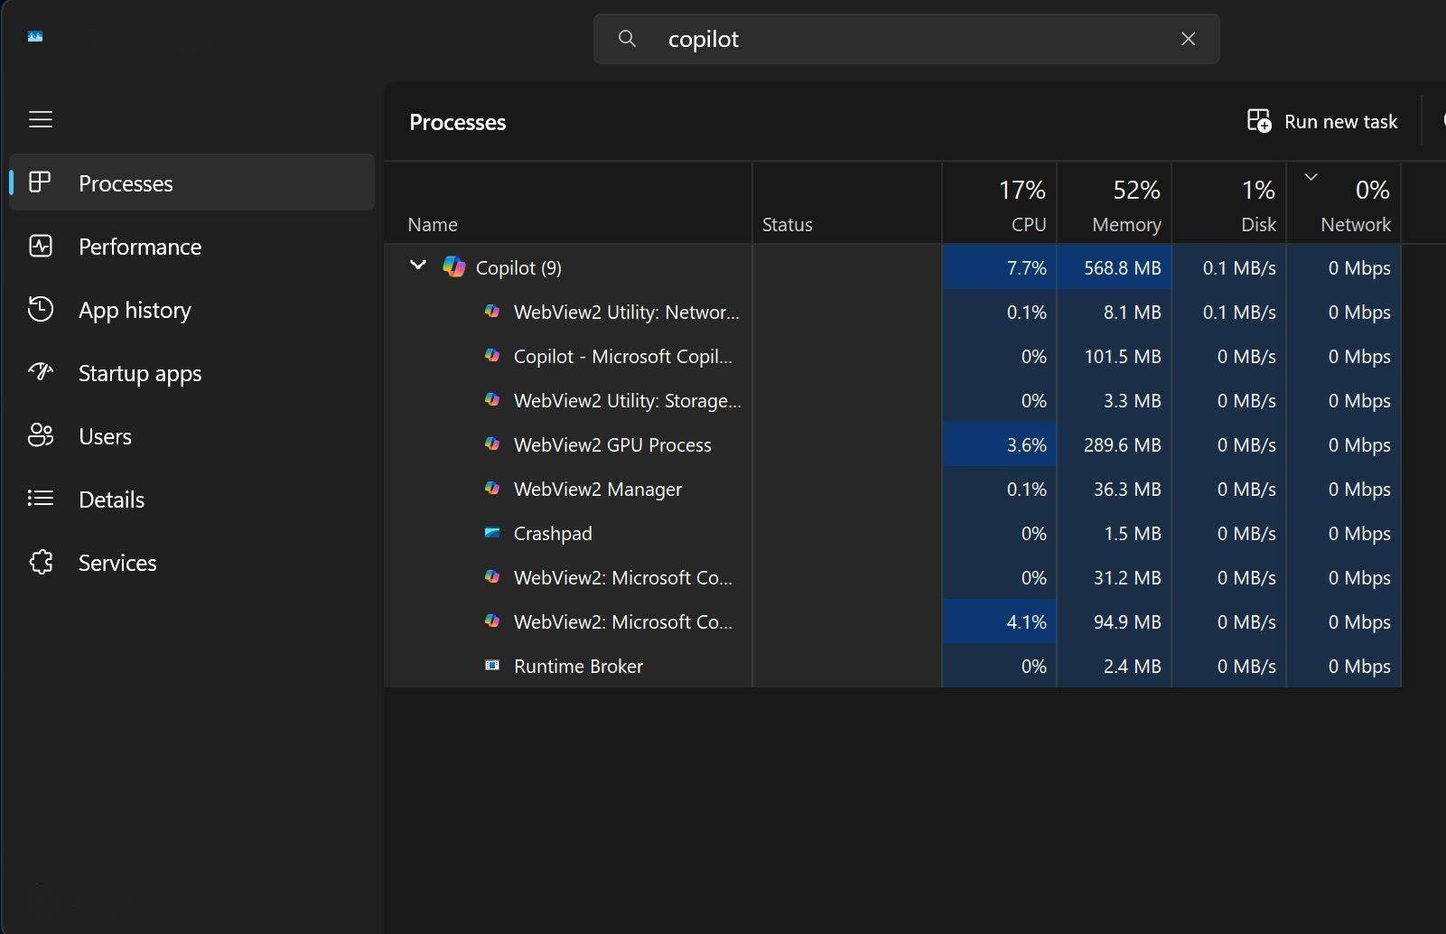Click the Crashpad process icon
Image resolution: width=1446 pixels, height=934 pixels.
pyautogui.click(x=492, y=532)
